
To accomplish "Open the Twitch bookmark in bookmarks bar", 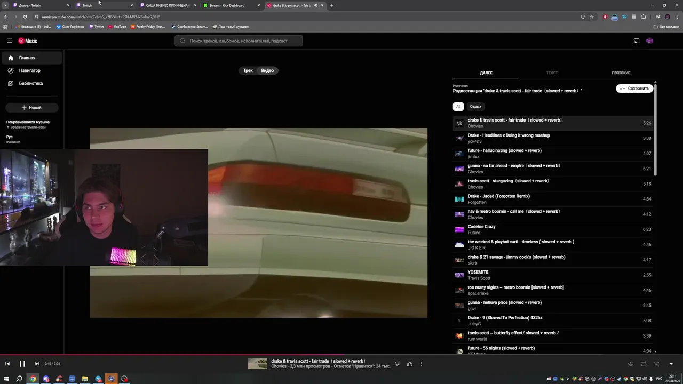I will [97, 26].
